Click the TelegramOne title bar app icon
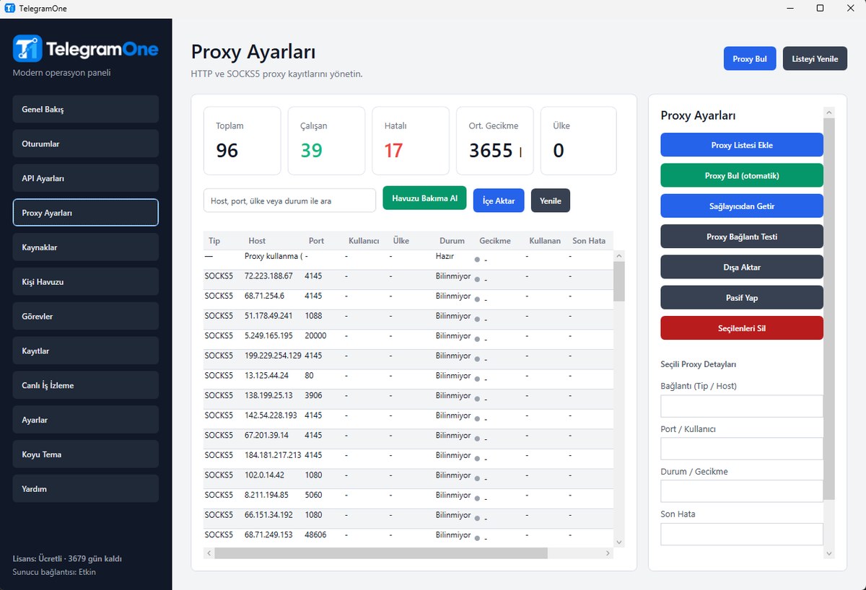Image resolution: width=866 pixels, height=590 pixels. (9, 9)
